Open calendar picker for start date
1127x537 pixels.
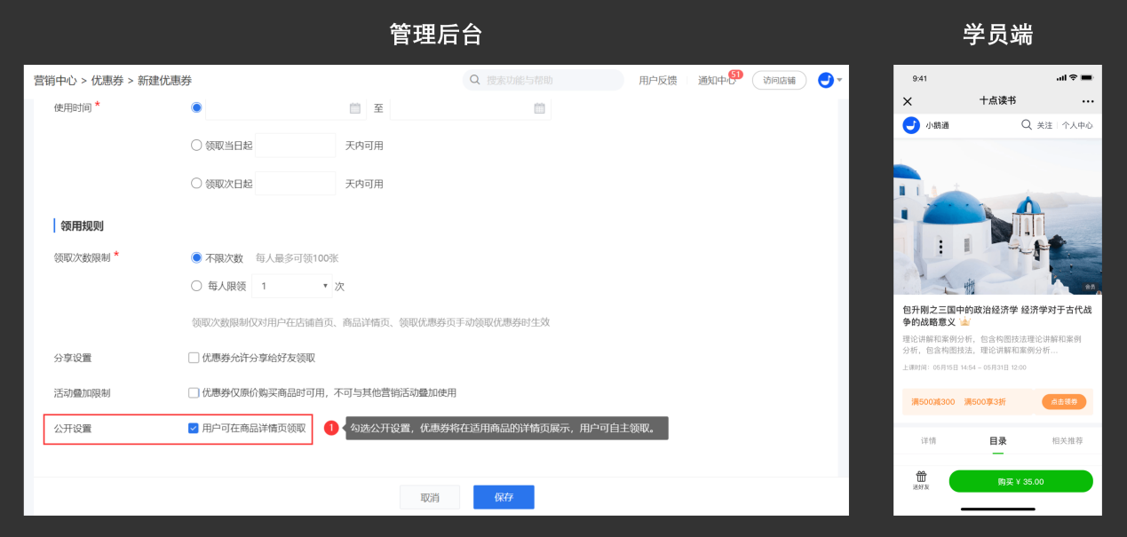coord(355,108)
